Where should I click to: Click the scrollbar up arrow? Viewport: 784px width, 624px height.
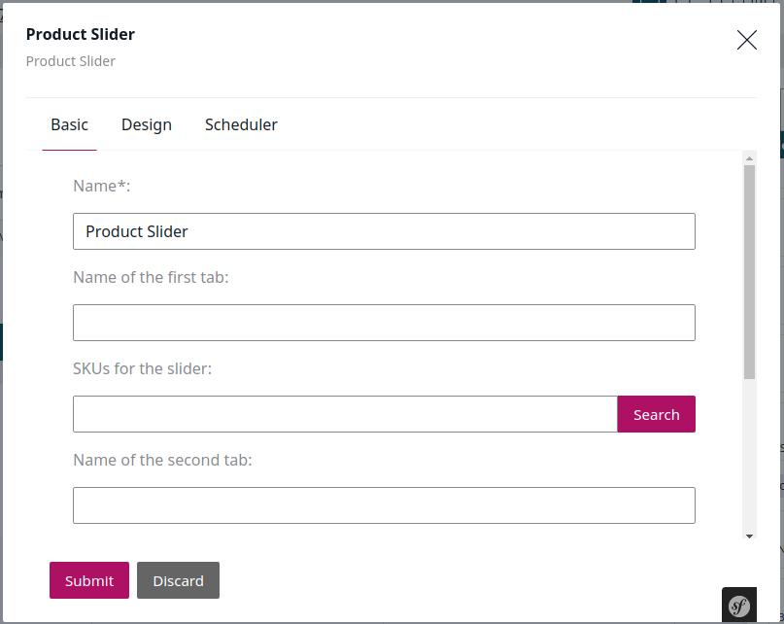[749, 158]
